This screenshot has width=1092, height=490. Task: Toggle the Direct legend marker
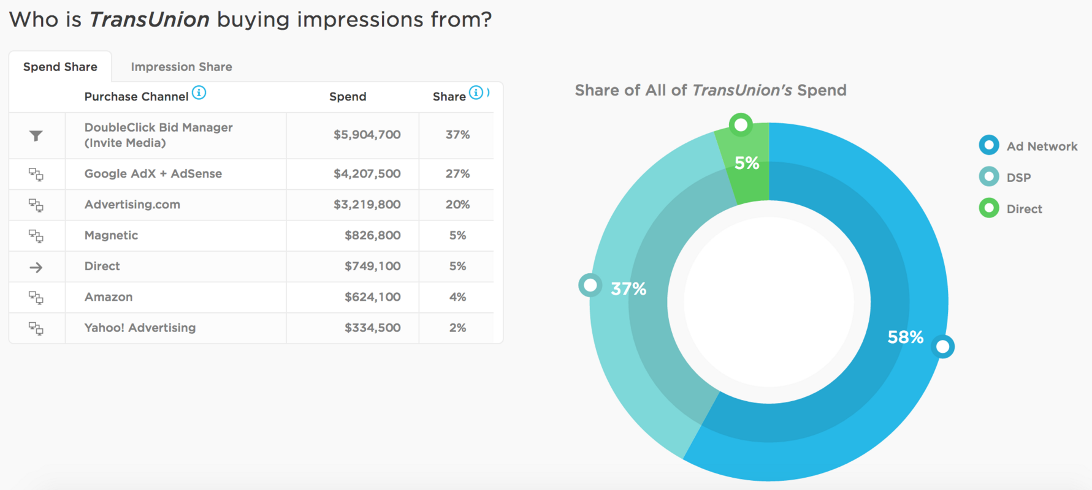click(988, 208)
